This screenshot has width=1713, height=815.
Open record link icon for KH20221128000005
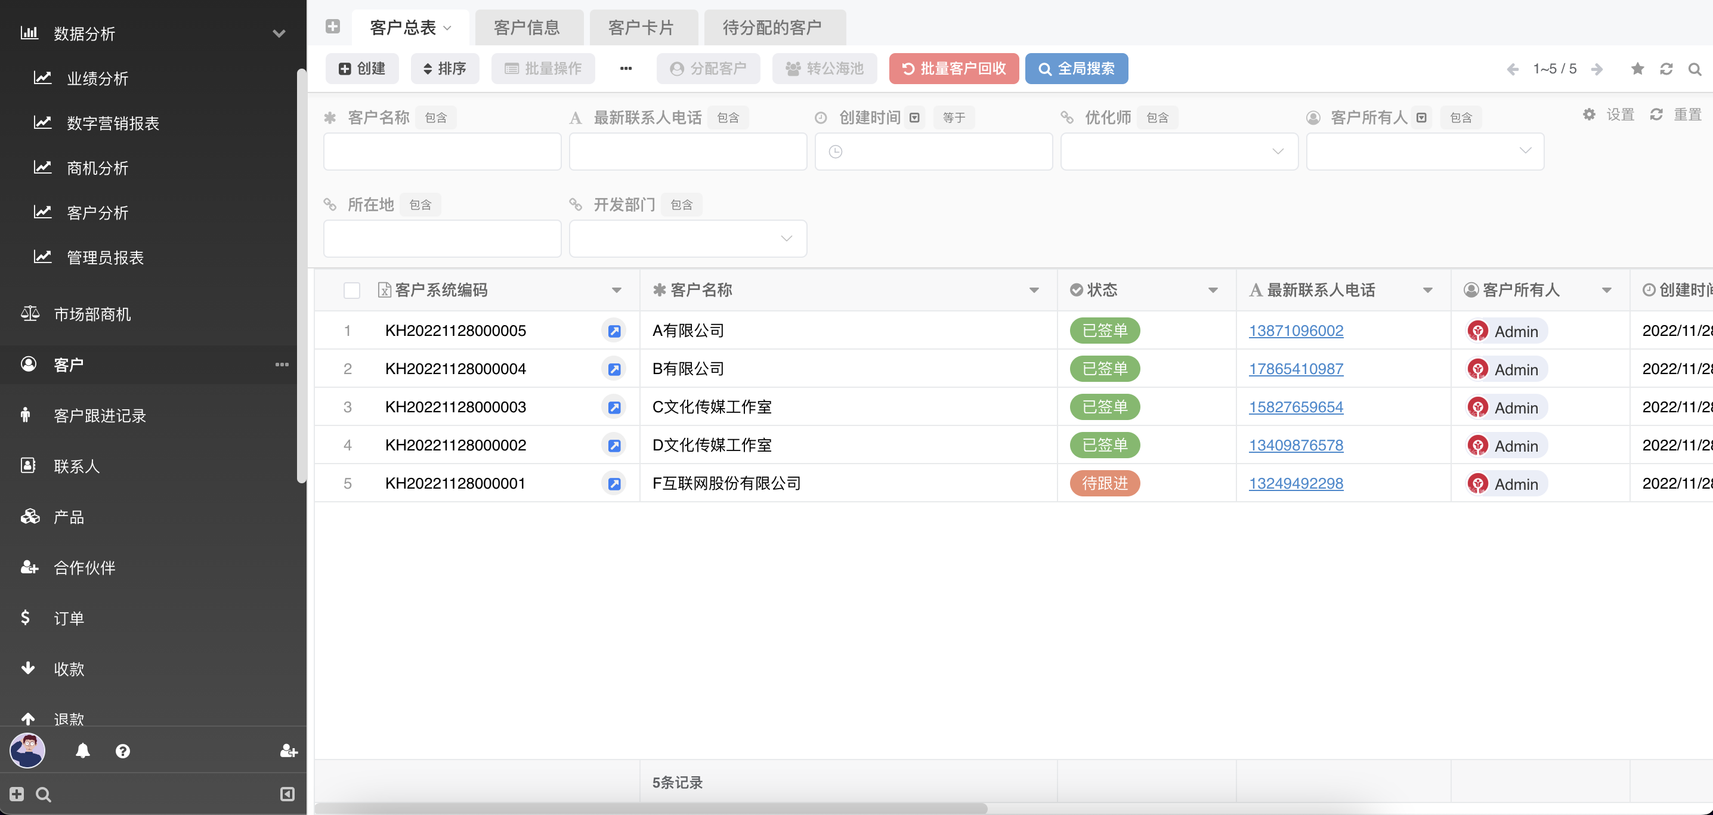614,331
